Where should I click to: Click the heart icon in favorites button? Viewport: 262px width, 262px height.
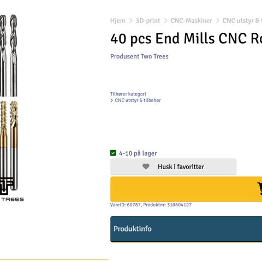(x=146, y=166)
